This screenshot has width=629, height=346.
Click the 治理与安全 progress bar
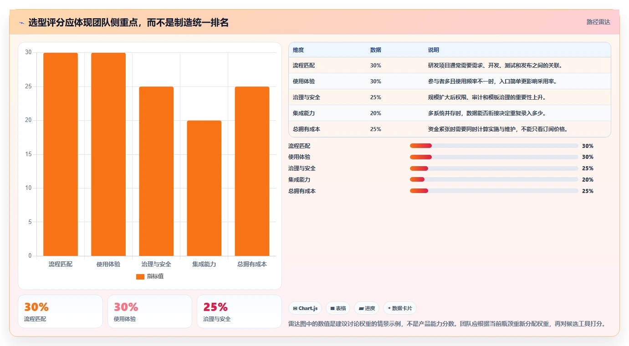pyautogui.click(x=494, y=168)
